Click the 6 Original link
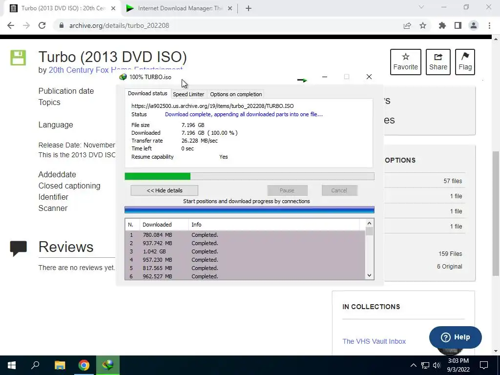 point(449,267)
